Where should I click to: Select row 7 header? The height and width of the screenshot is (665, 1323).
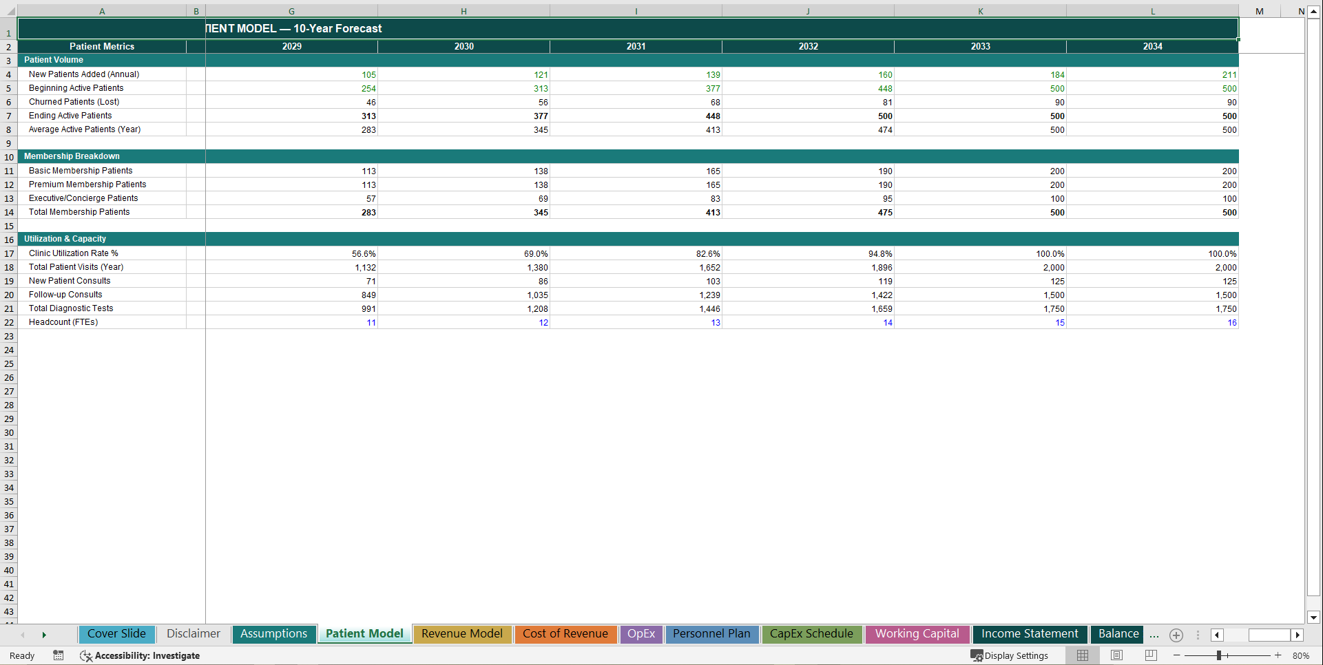click(x=8, y=116)
